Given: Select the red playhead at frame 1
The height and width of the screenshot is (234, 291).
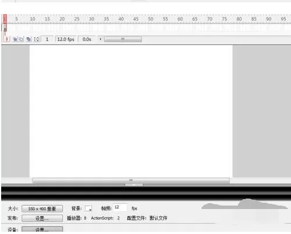Looking at the screenshot, I should [x=5, y=19].
